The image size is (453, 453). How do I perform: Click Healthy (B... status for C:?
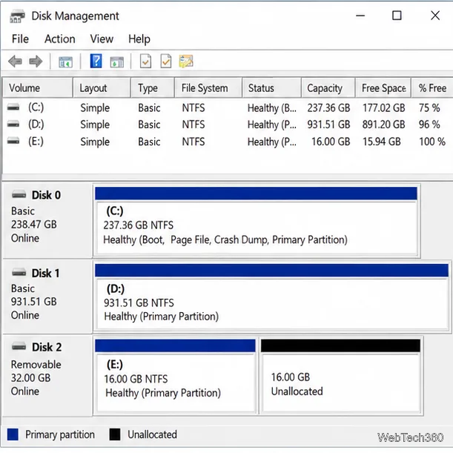pyautogui.click(x=272, y=108)
